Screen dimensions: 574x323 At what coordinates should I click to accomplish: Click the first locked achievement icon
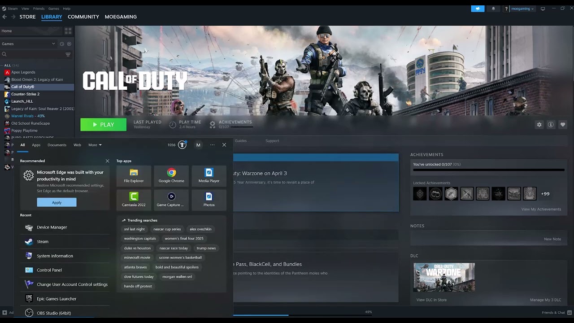pos(420,194)
